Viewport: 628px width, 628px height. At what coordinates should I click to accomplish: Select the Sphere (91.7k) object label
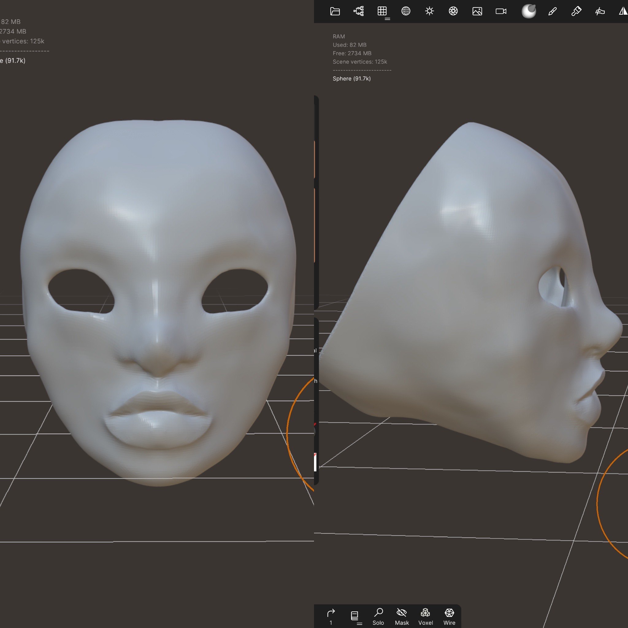(x=352, y=78)
